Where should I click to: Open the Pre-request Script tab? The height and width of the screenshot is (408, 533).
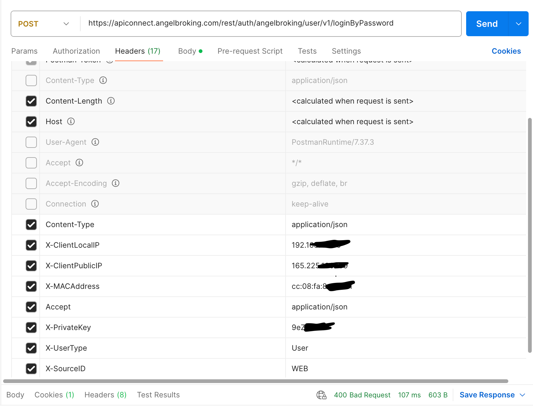250,51
